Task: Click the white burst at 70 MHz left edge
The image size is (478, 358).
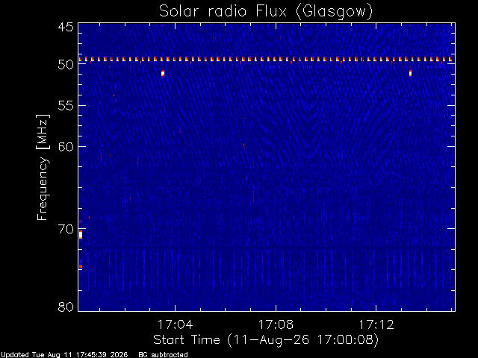Action: click(x=81, y=235)
